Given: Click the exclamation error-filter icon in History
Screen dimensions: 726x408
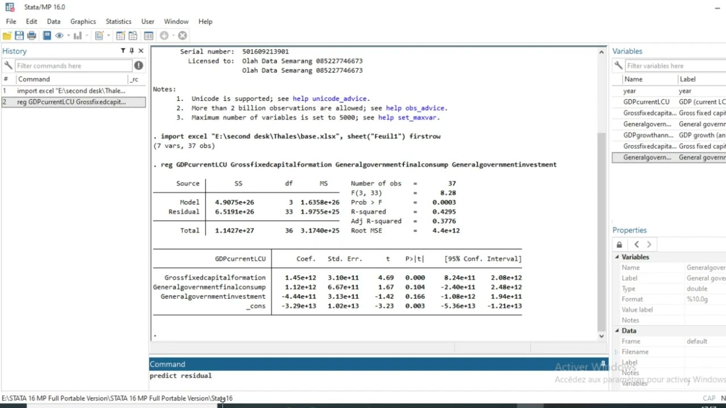Looking at the screenshot, I should pyautogui.click(x=138, y=66).
